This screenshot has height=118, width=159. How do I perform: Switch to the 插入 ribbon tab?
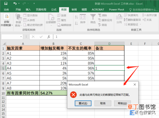(x=28, y=10)
